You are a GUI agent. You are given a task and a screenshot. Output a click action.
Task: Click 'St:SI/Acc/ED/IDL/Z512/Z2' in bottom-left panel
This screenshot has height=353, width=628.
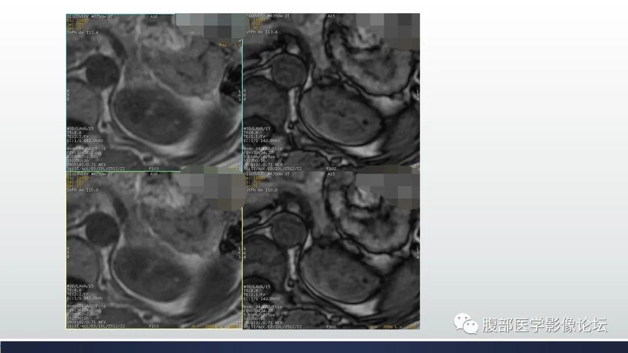(x=96, y=326)
